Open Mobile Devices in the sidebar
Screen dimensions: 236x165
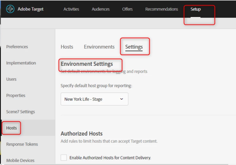pyautogui.click(x=20, y=161)
